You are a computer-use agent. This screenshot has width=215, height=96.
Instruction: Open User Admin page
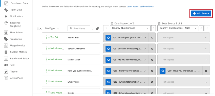click(x=16, y=32)
